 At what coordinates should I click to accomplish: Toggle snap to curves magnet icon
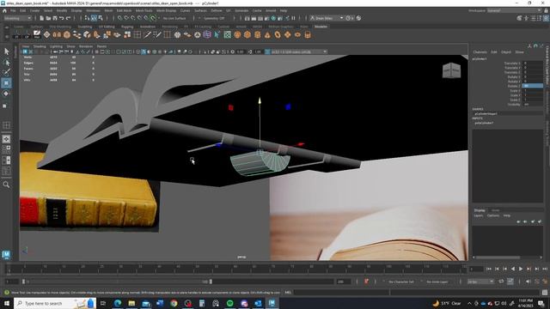(126, 18)
